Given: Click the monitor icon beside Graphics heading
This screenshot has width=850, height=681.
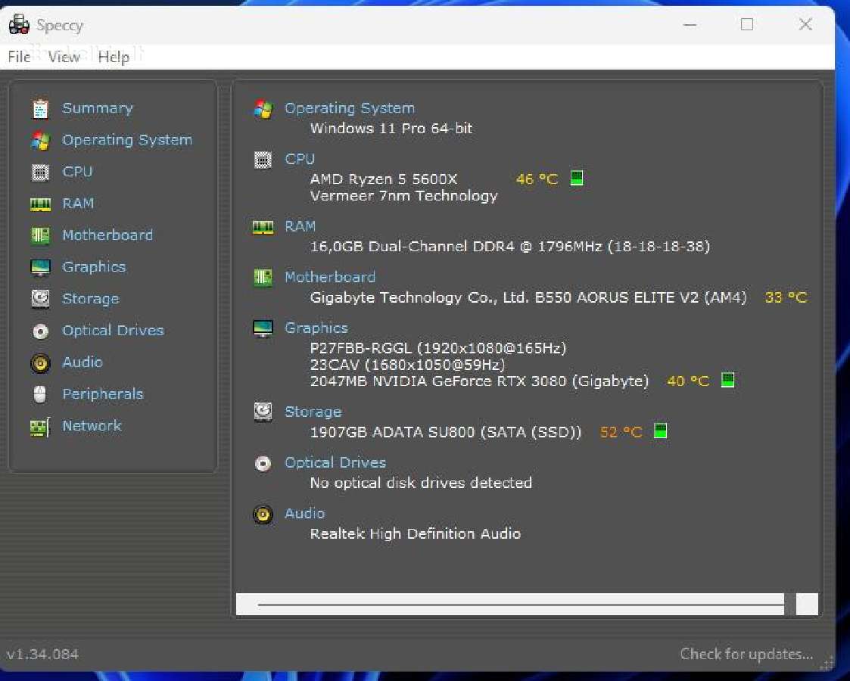Looking at the screenshot, I should (263, 328).
